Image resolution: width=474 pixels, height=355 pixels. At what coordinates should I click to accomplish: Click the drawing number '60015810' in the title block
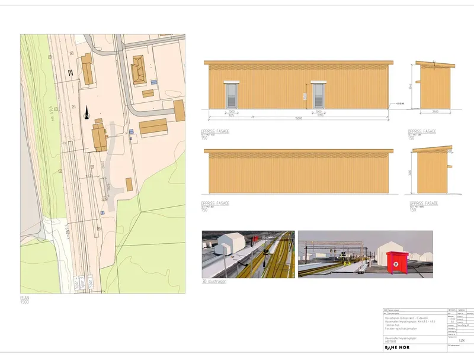click(x=390, y=341)
